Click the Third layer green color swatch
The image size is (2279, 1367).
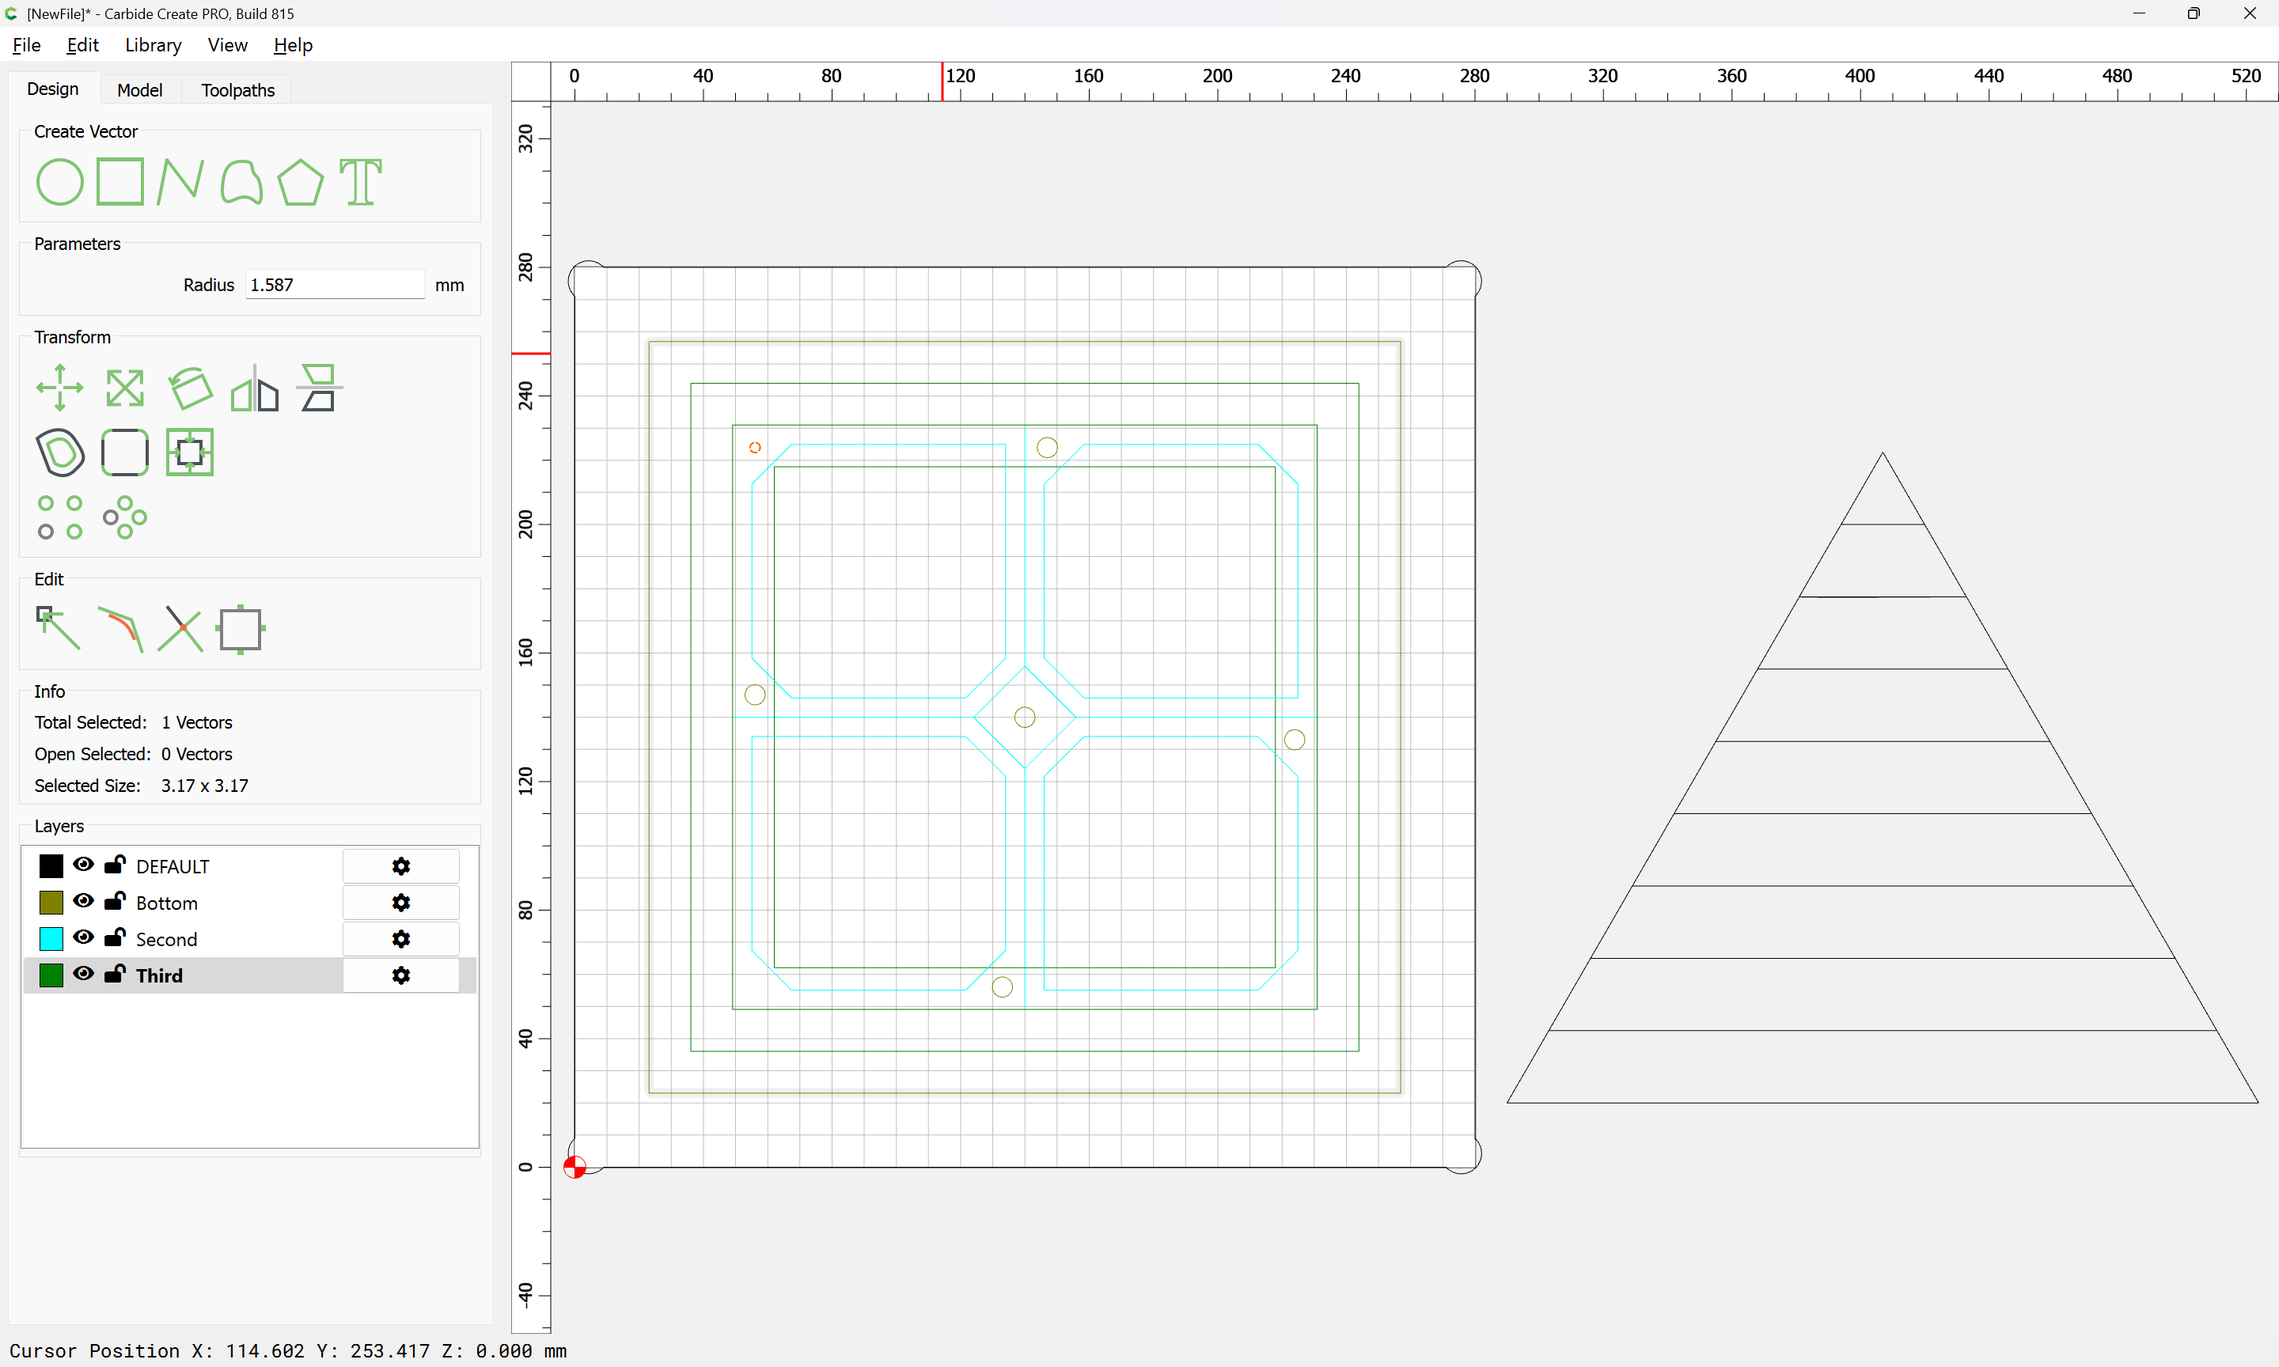[51, 975]
